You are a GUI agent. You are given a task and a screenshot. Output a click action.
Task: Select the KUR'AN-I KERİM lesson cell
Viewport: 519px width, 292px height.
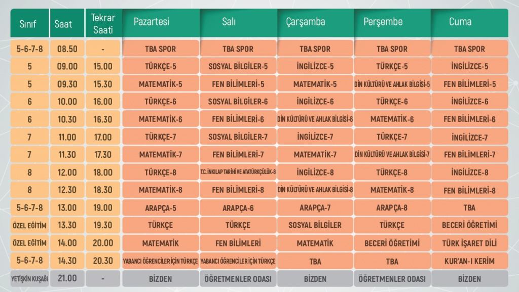(469, 261)
